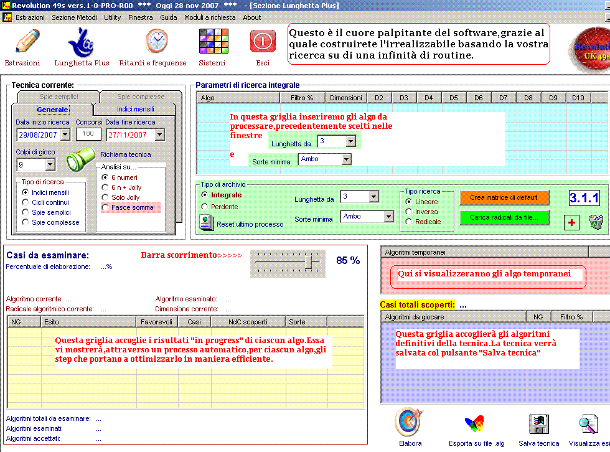Open the Ritardi e frequenze clock icon
Image resolution: width=610 pixels, height=452 pixels.
pyautogui.click(x=157, y=41)
